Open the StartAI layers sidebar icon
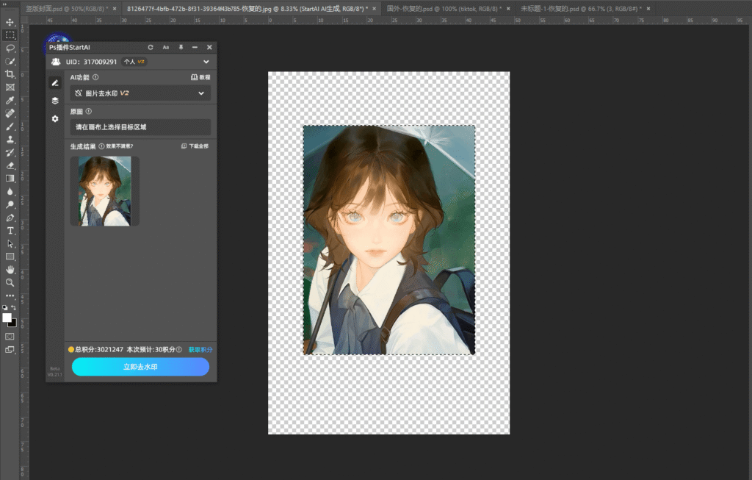This screenshot has width=752, height=480. (x=55, y=101)
